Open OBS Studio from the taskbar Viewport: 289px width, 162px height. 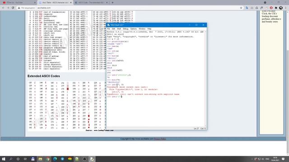point(84,159)
